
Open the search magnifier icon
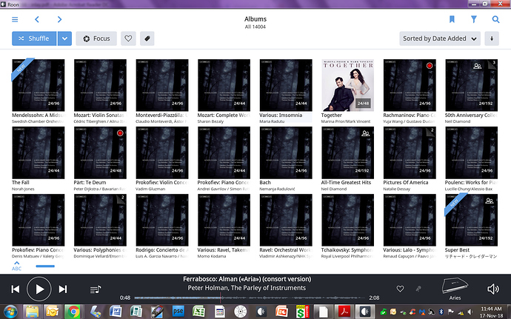click(x=495, y=19)
